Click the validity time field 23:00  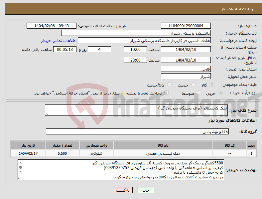(x=135, y=60)
